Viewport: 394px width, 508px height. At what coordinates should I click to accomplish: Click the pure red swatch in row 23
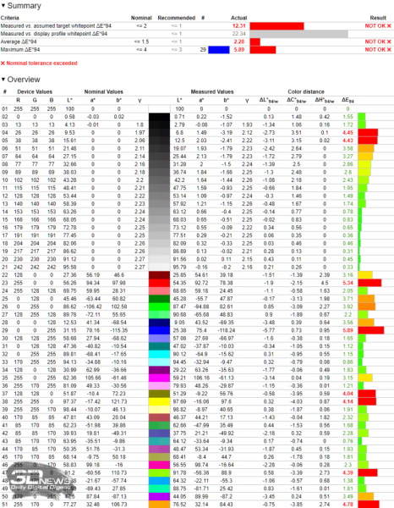(x=159, y=283)
